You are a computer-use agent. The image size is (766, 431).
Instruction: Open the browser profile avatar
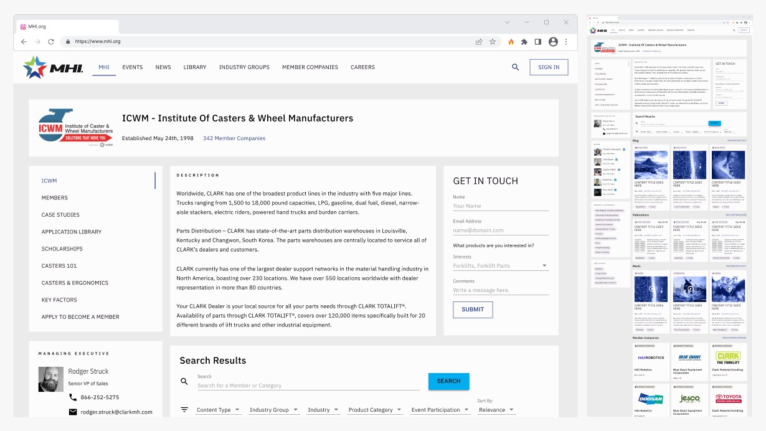point(553,42)
